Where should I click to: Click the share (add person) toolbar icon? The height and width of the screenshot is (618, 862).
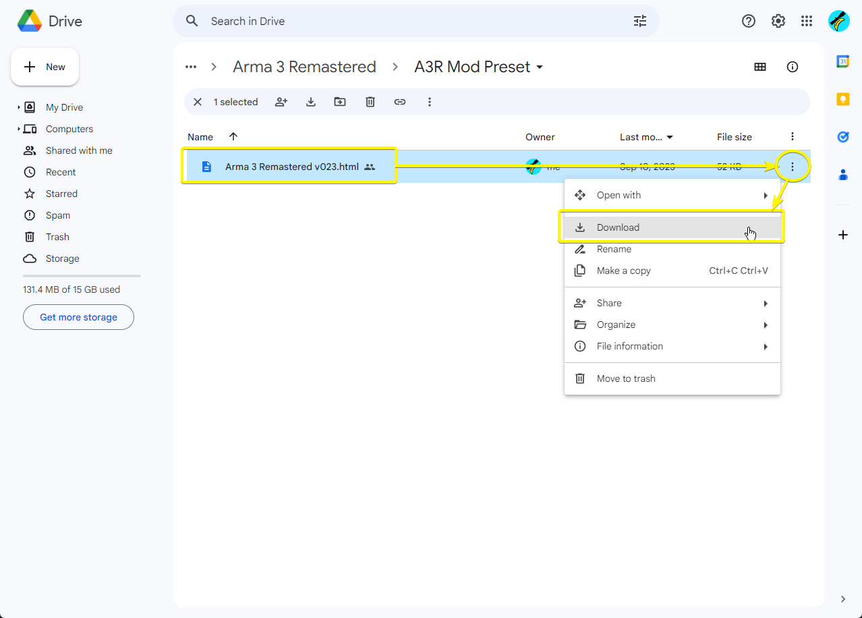click(x=281, y=102)
